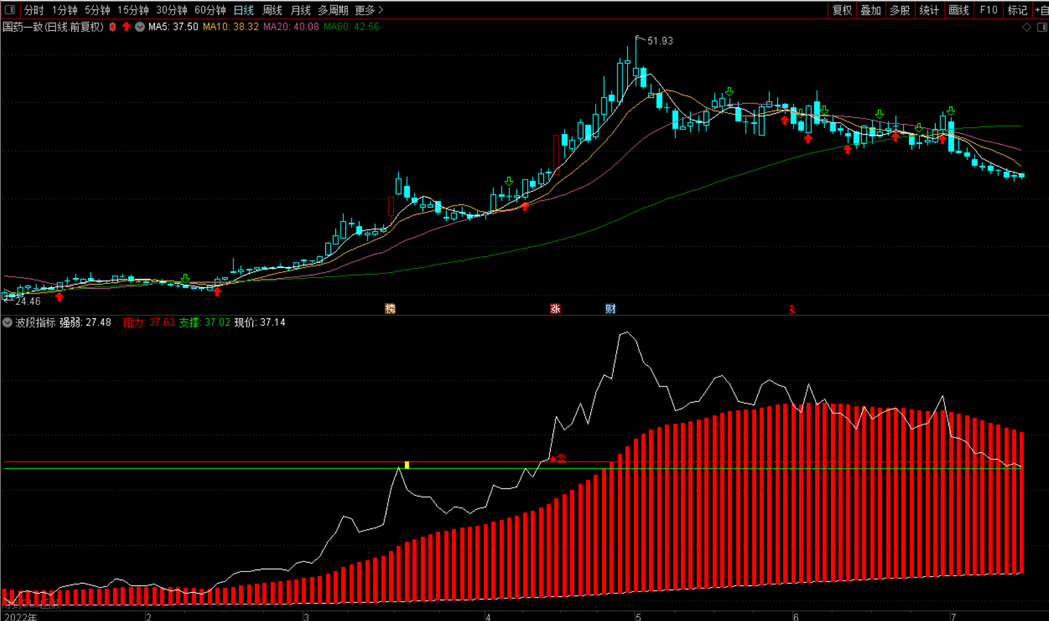Click the MA10: 38.32 label
Image resolution: width=1049 pixels, height=621 pixels.
coord(231,27)
